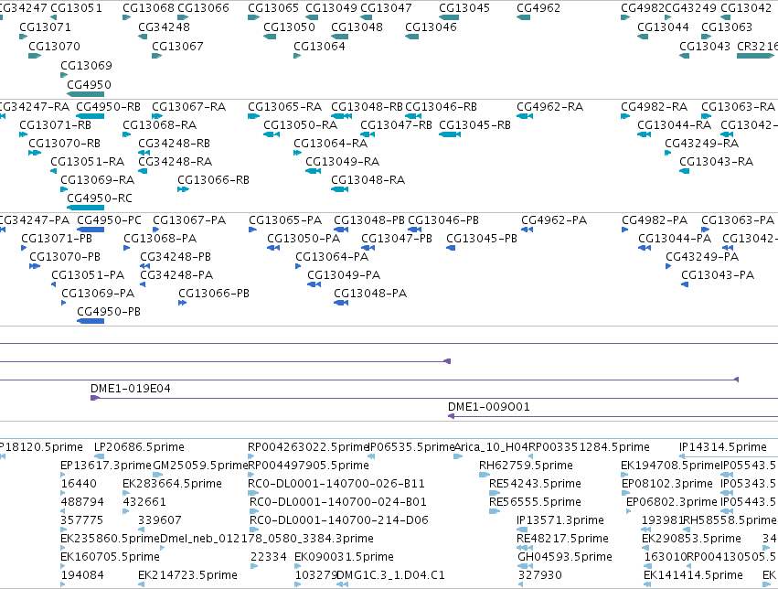Select protein CG4950-PB
Screen dimensions: 778x589
(x=109, y=312)
